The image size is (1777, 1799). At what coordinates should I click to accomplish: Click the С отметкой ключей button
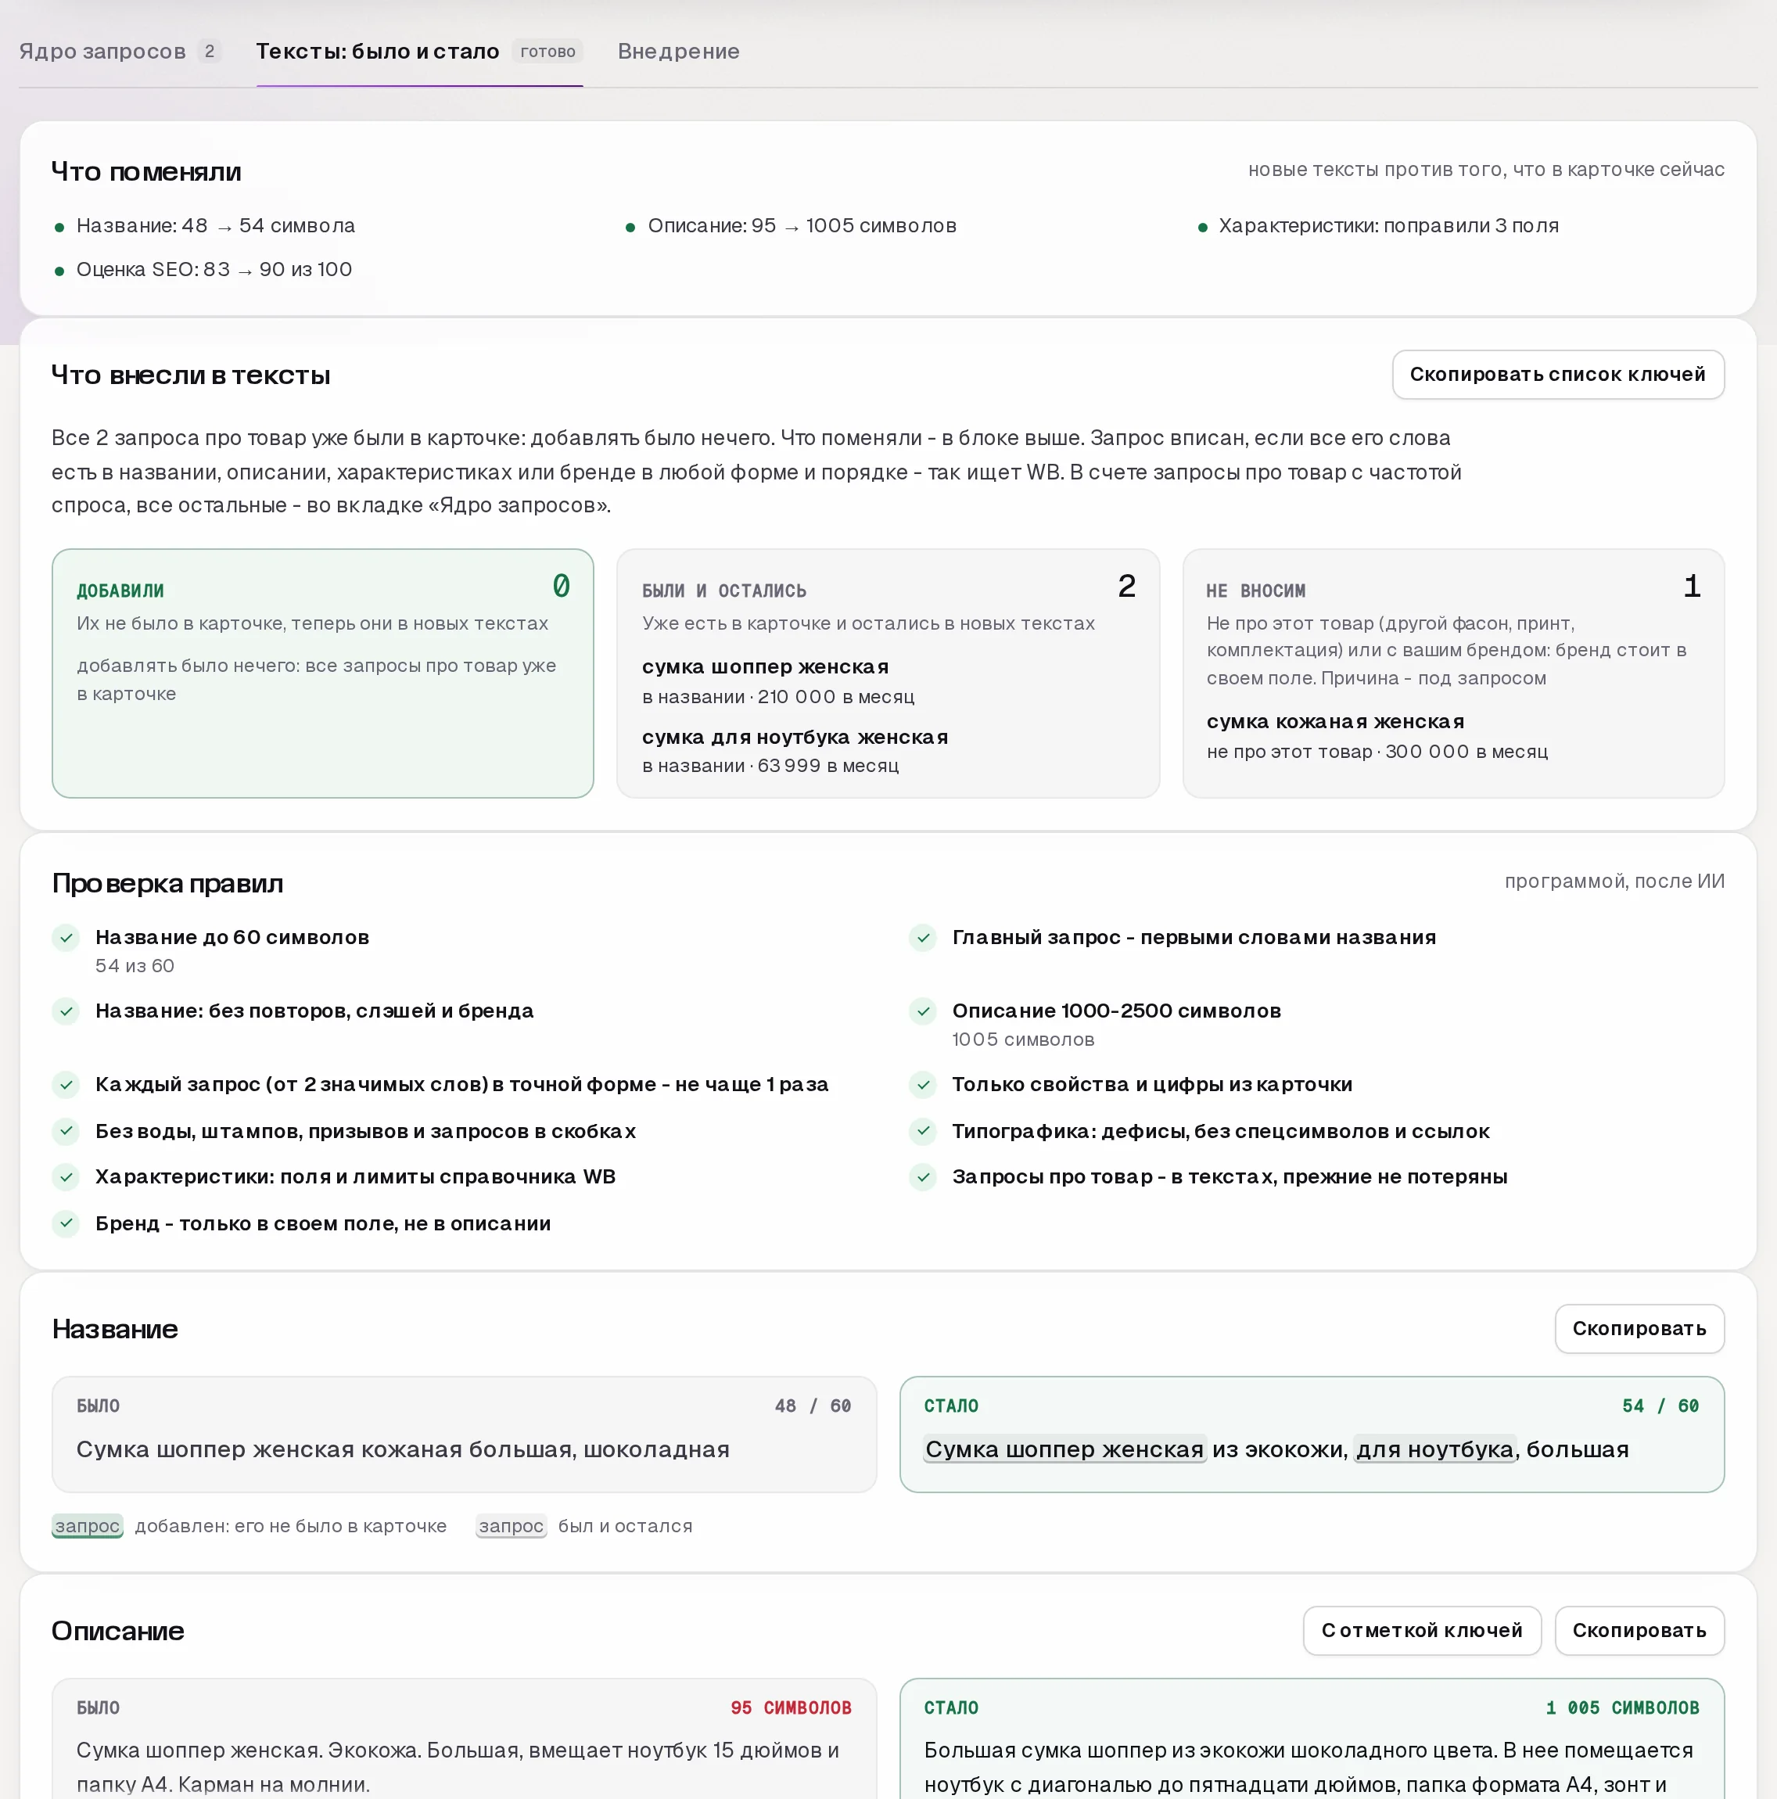(x=1421, y=1629)
